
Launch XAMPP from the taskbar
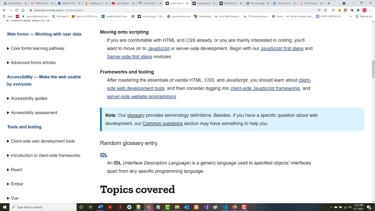(196, 207)
